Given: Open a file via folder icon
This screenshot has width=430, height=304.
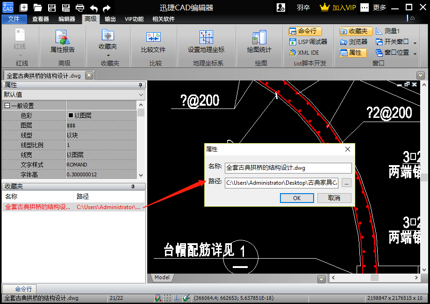Looking at the screenshot, I should [37, 7].
